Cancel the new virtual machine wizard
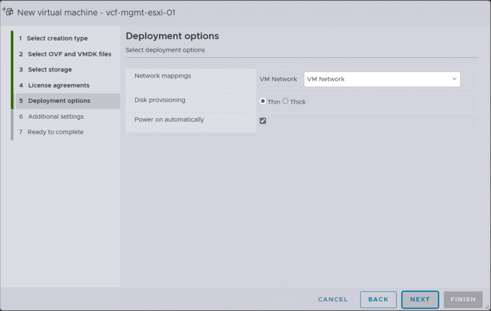 (x=333, y=300)
